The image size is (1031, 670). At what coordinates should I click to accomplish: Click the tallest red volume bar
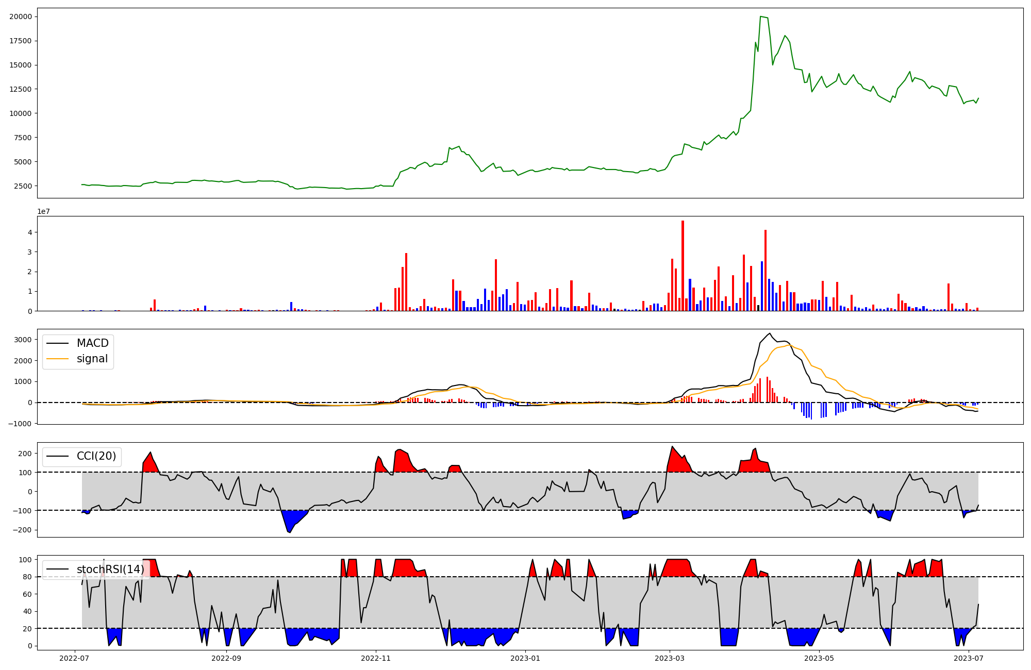coord(683,265)
